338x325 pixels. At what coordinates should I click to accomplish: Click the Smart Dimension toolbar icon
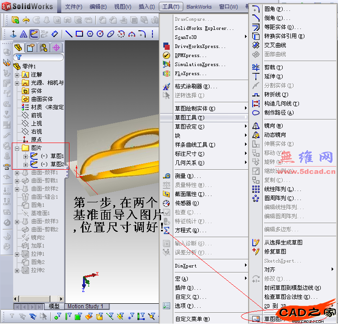(55, 34)
